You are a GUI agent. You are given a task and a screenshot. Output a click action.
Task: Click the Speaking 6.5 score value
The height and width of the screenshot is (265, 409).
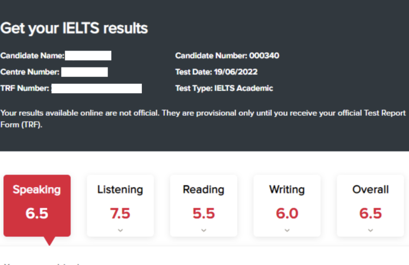[37, 213]
